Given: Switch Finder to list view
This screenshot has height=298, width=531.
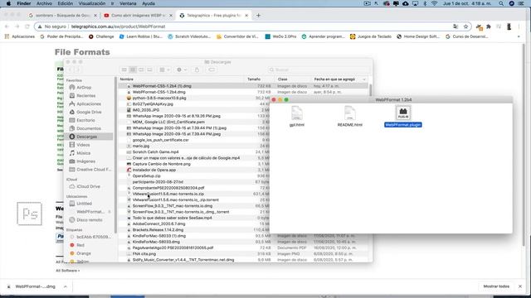Looking at the screenshot, I should (133, 70).
